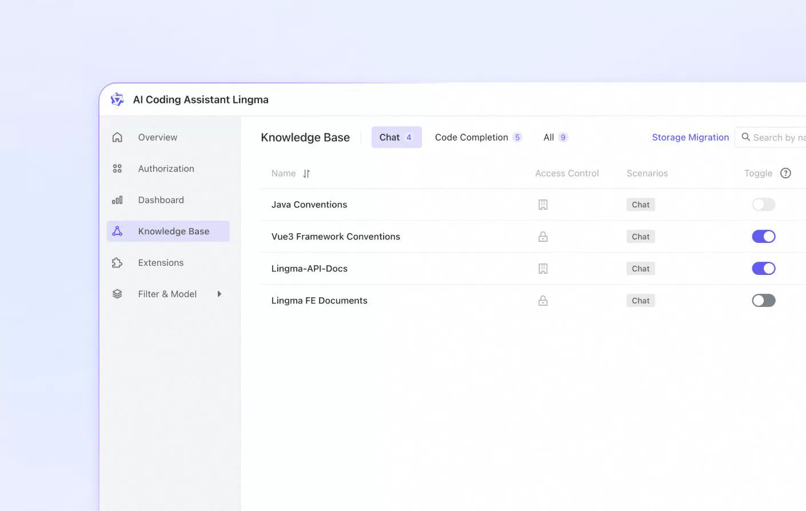
Task: Click the lock icon for Lingma FE Documents
Action: (542, 300)
